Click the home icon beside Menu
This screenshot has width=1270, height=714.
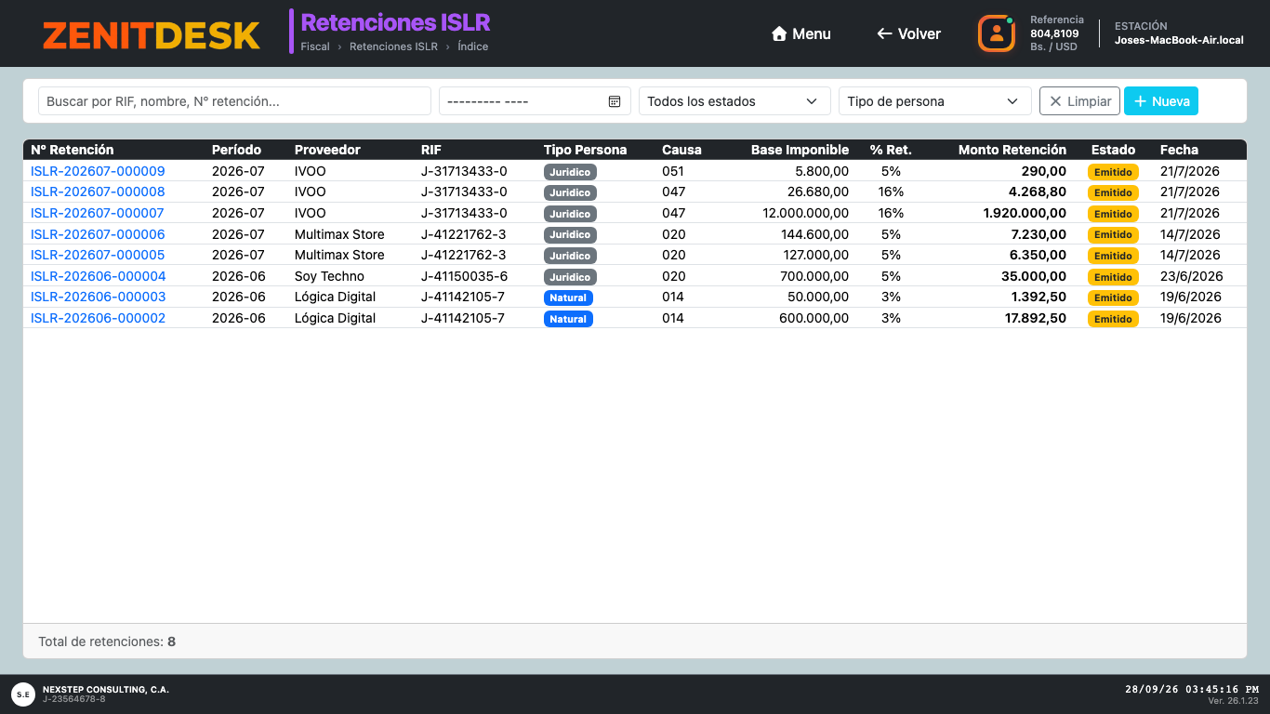779,33
